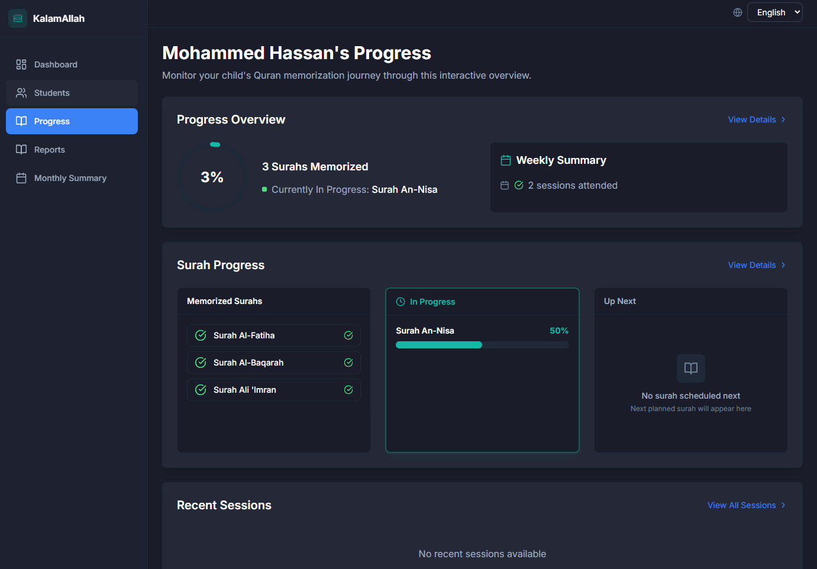Click the Weekly Summary calendar icon
The height and width of the screenshot is (569, 817).
[505, 160]
